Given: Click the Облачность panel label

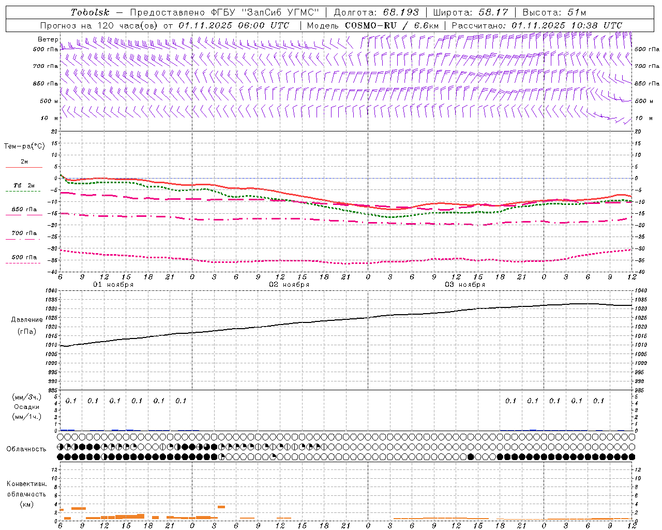Looking at the screenshot, I should [x=26, y=449].
